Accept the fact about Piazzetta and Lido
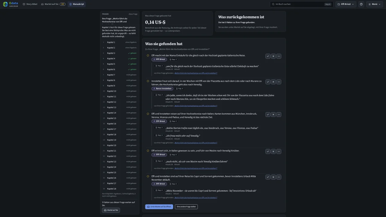This screenshot has width=386, height=217. coord(268,82)
